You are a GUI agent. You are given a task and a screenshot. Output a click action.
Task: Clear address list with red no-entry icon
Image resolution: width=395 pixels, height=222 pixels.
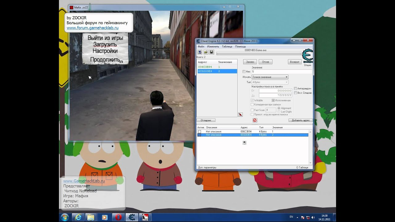pyautogui.click(x=255, y=120)
